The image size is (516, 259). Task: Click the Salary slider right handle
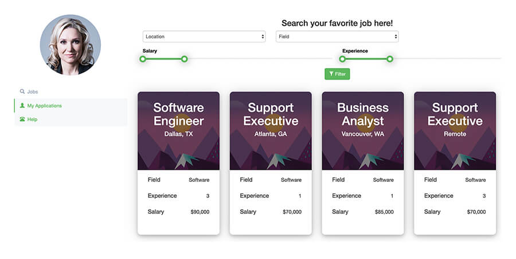tap(184, 59)
